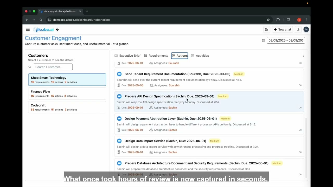Reload the browser page
This screenshot has height=187, width=333.
41,20
